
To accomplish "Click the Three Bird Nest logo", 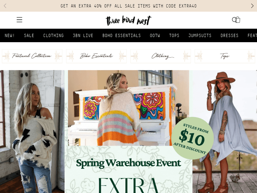I will coord(128,20).
